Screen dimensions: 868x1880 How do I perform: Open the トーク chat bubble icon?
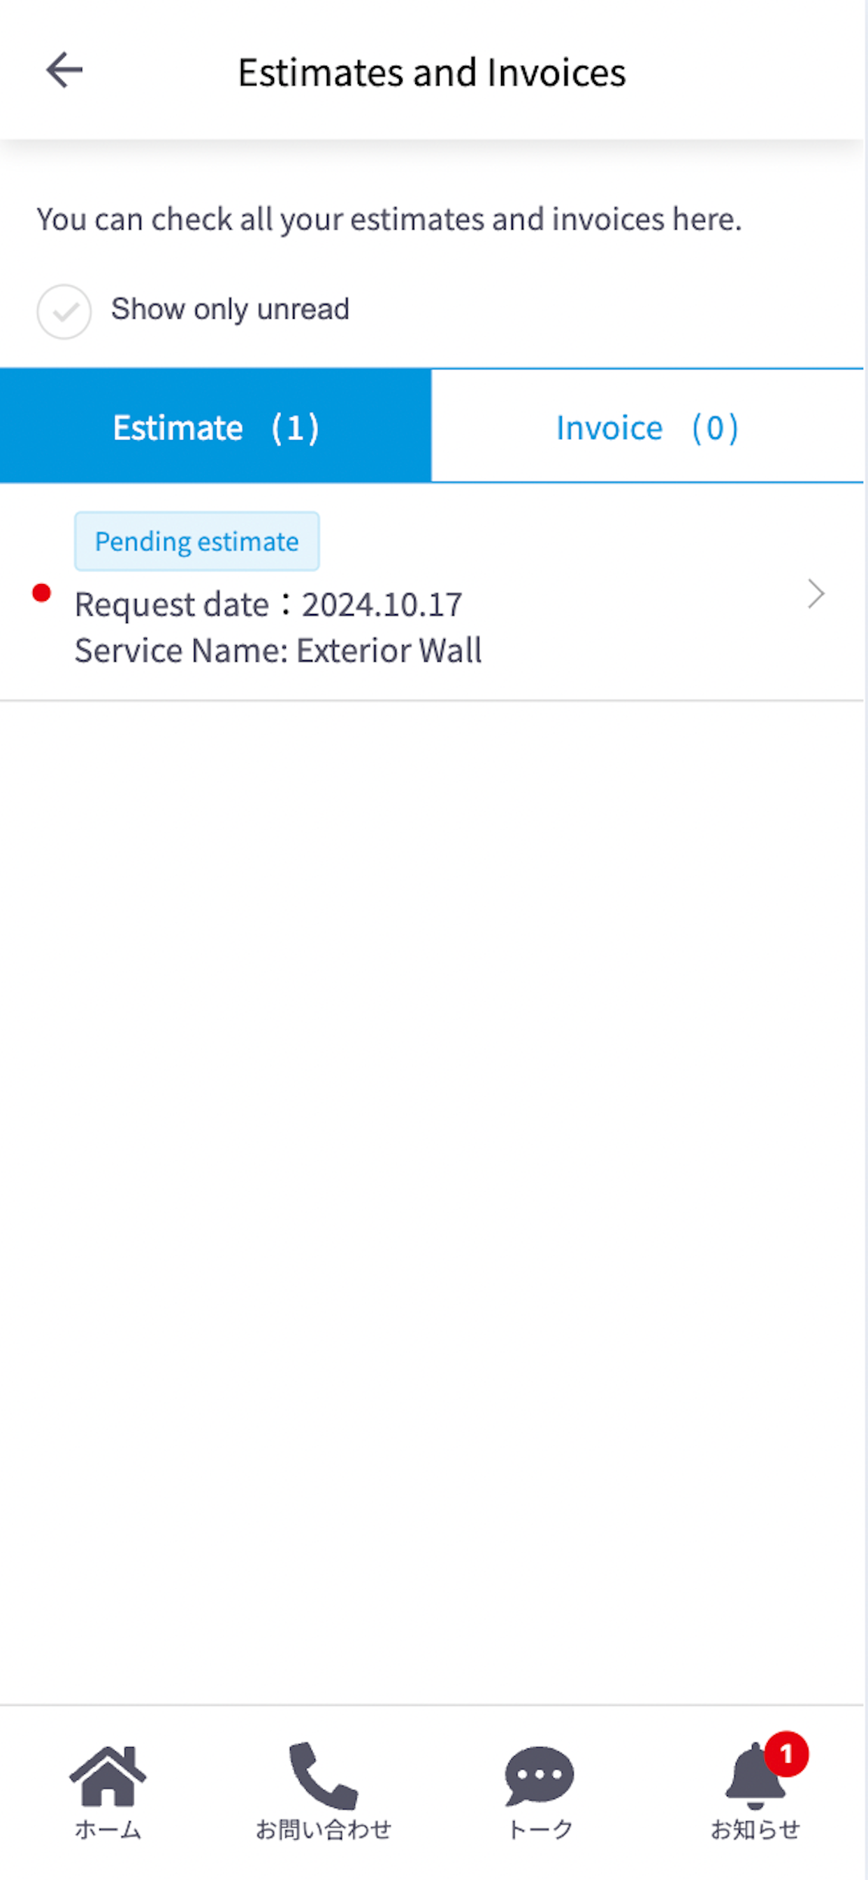539,1776
